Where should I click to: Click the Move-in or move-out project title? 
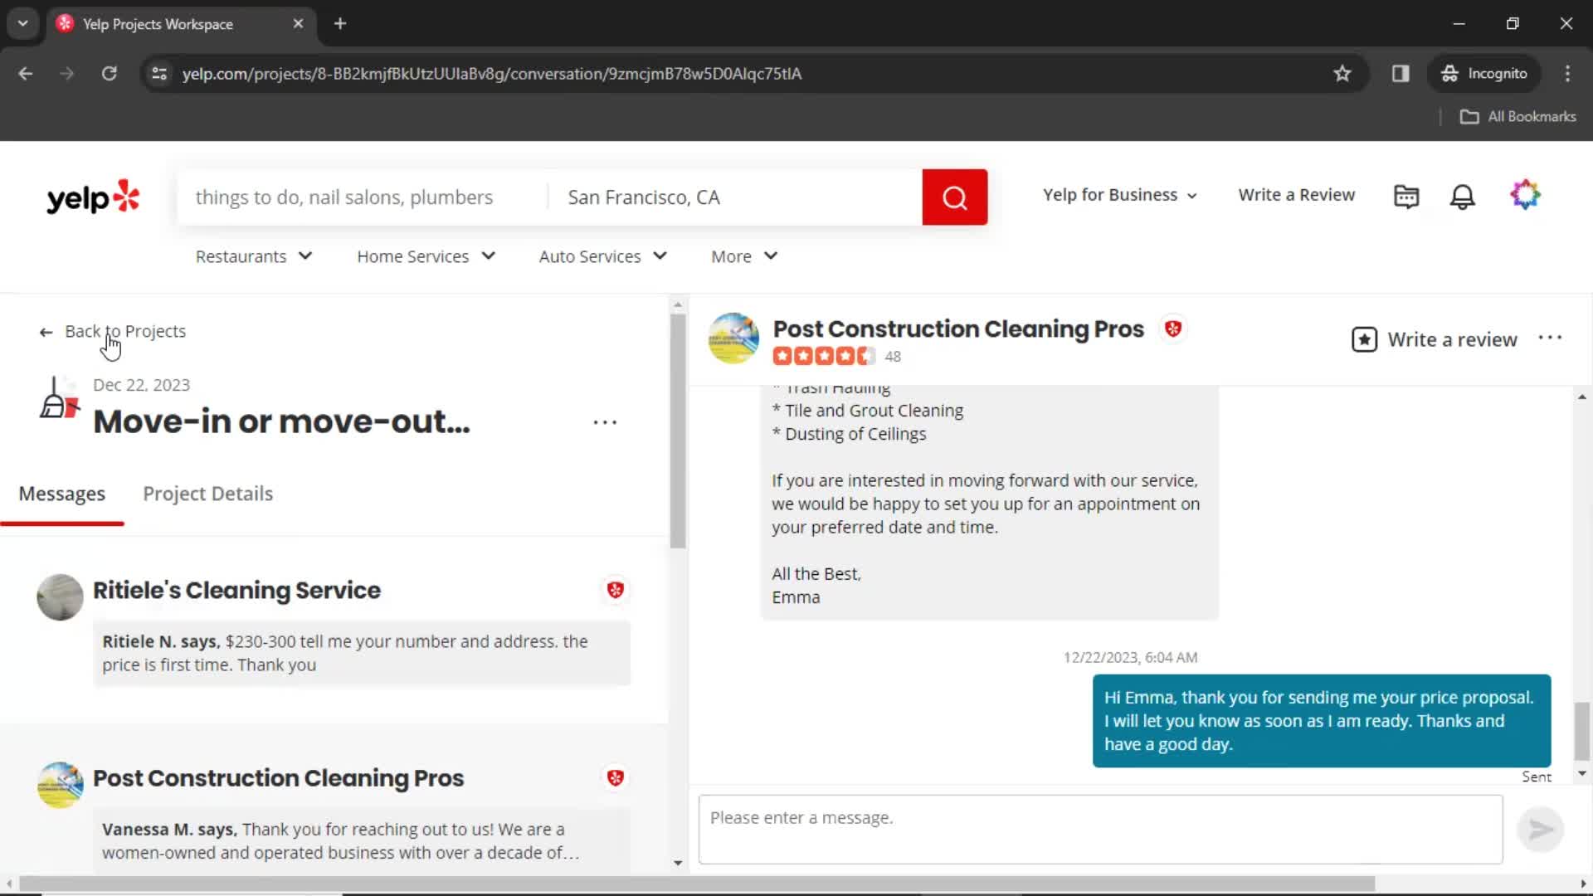281,421
